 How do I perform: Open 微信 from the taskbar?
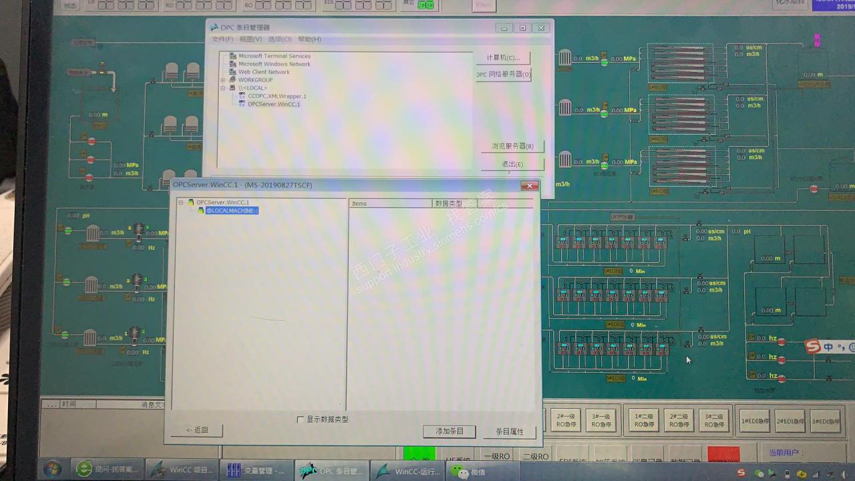pos(470,472)
